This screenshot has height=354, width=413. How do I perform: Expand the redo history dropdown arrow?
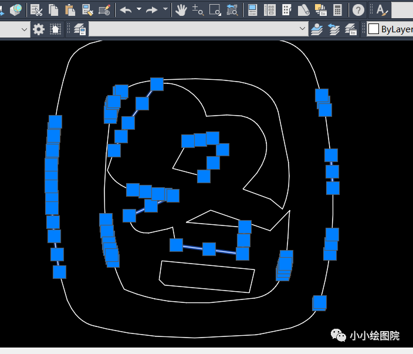(x=165, y=9)
